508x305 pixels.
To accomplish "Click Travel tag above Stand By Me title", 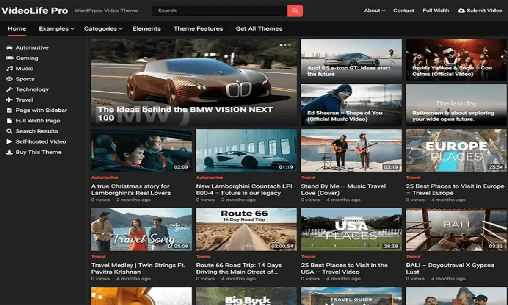I will click(308, 177).
